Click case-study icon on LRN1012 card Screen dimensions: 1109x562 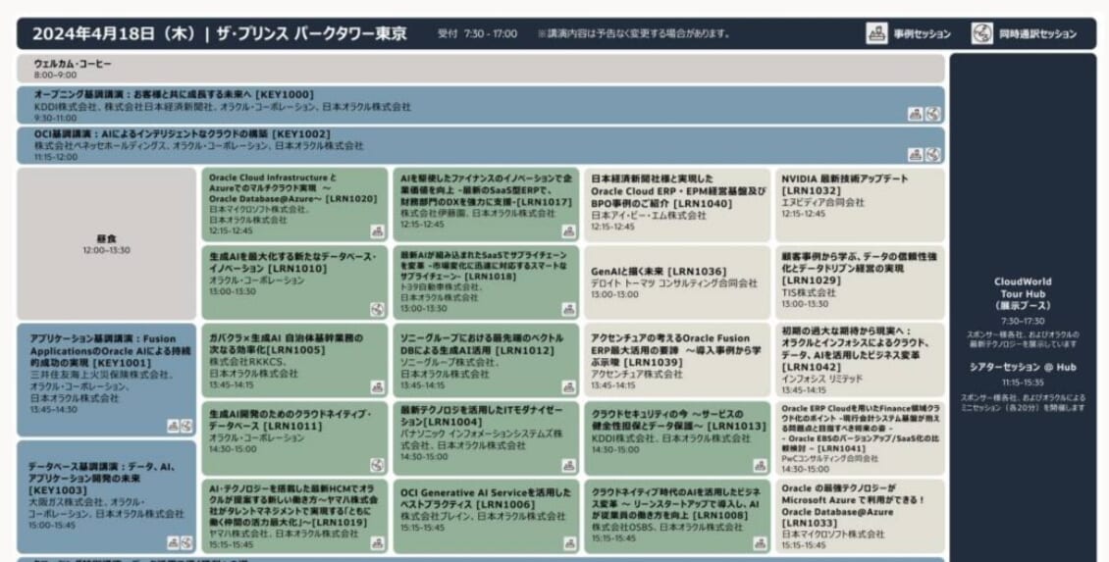tap(568, 387)
